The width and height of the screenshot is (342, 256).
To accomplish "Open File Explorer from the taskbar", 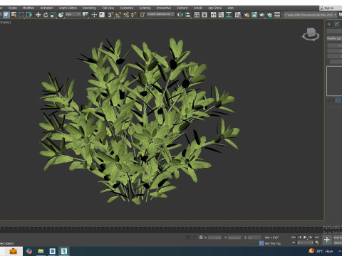I will (41, 251).
